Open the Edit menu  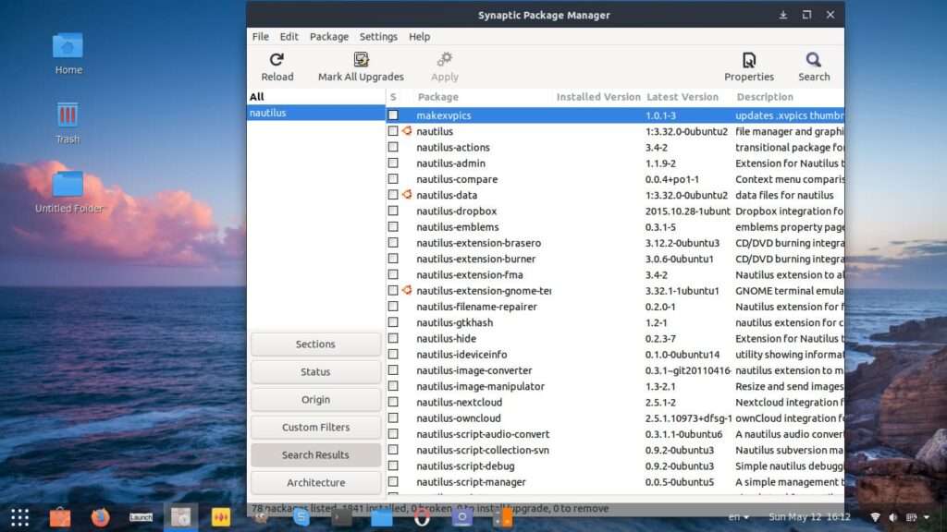[289, 37]
